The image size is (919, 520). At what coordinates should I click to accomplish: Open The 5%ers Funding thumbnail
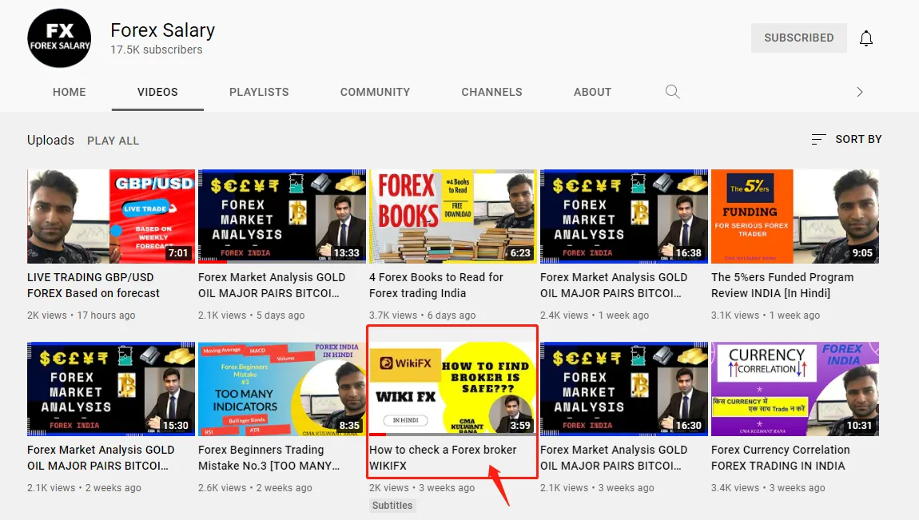(795, 216)
